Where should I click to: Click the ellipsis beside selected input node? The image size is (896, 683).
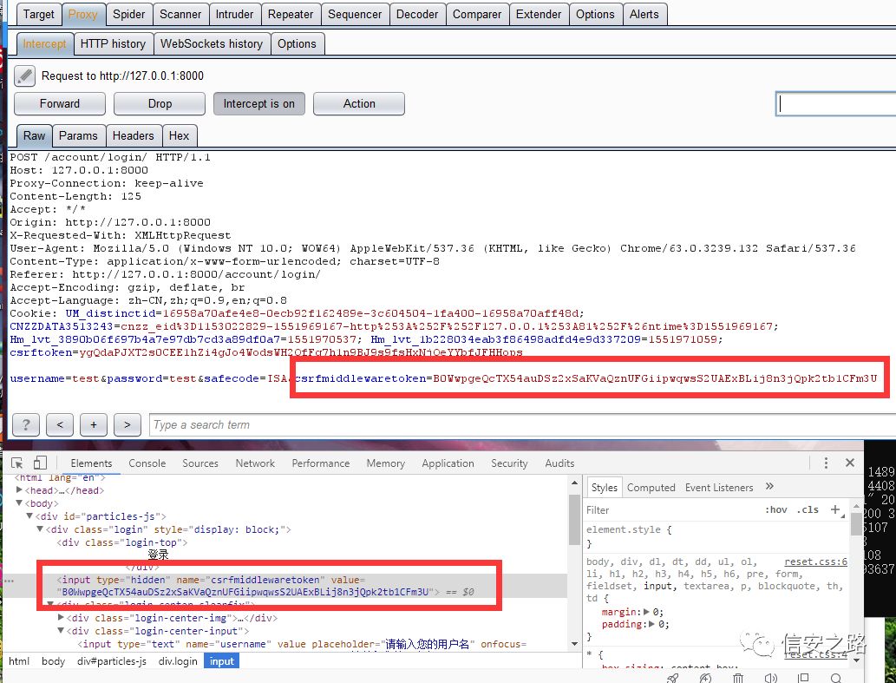[9, 581]
